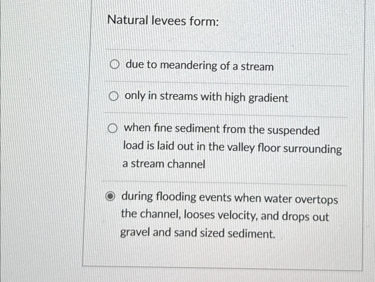Click the phrase "gravel and sand sized sediment"
This screenshot has width=375, height=282.
pos(198,233)
